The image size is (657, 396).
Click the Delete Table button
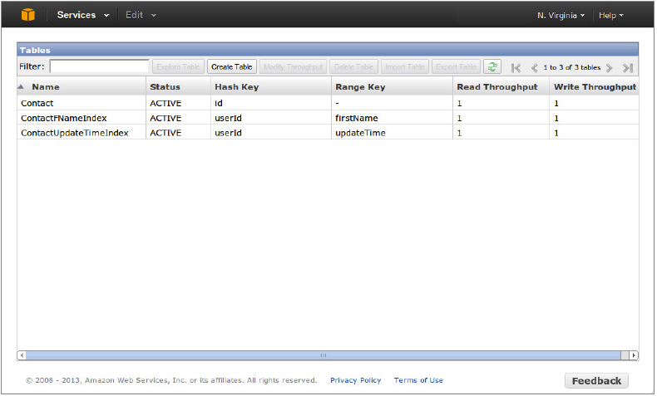(353, 67)
